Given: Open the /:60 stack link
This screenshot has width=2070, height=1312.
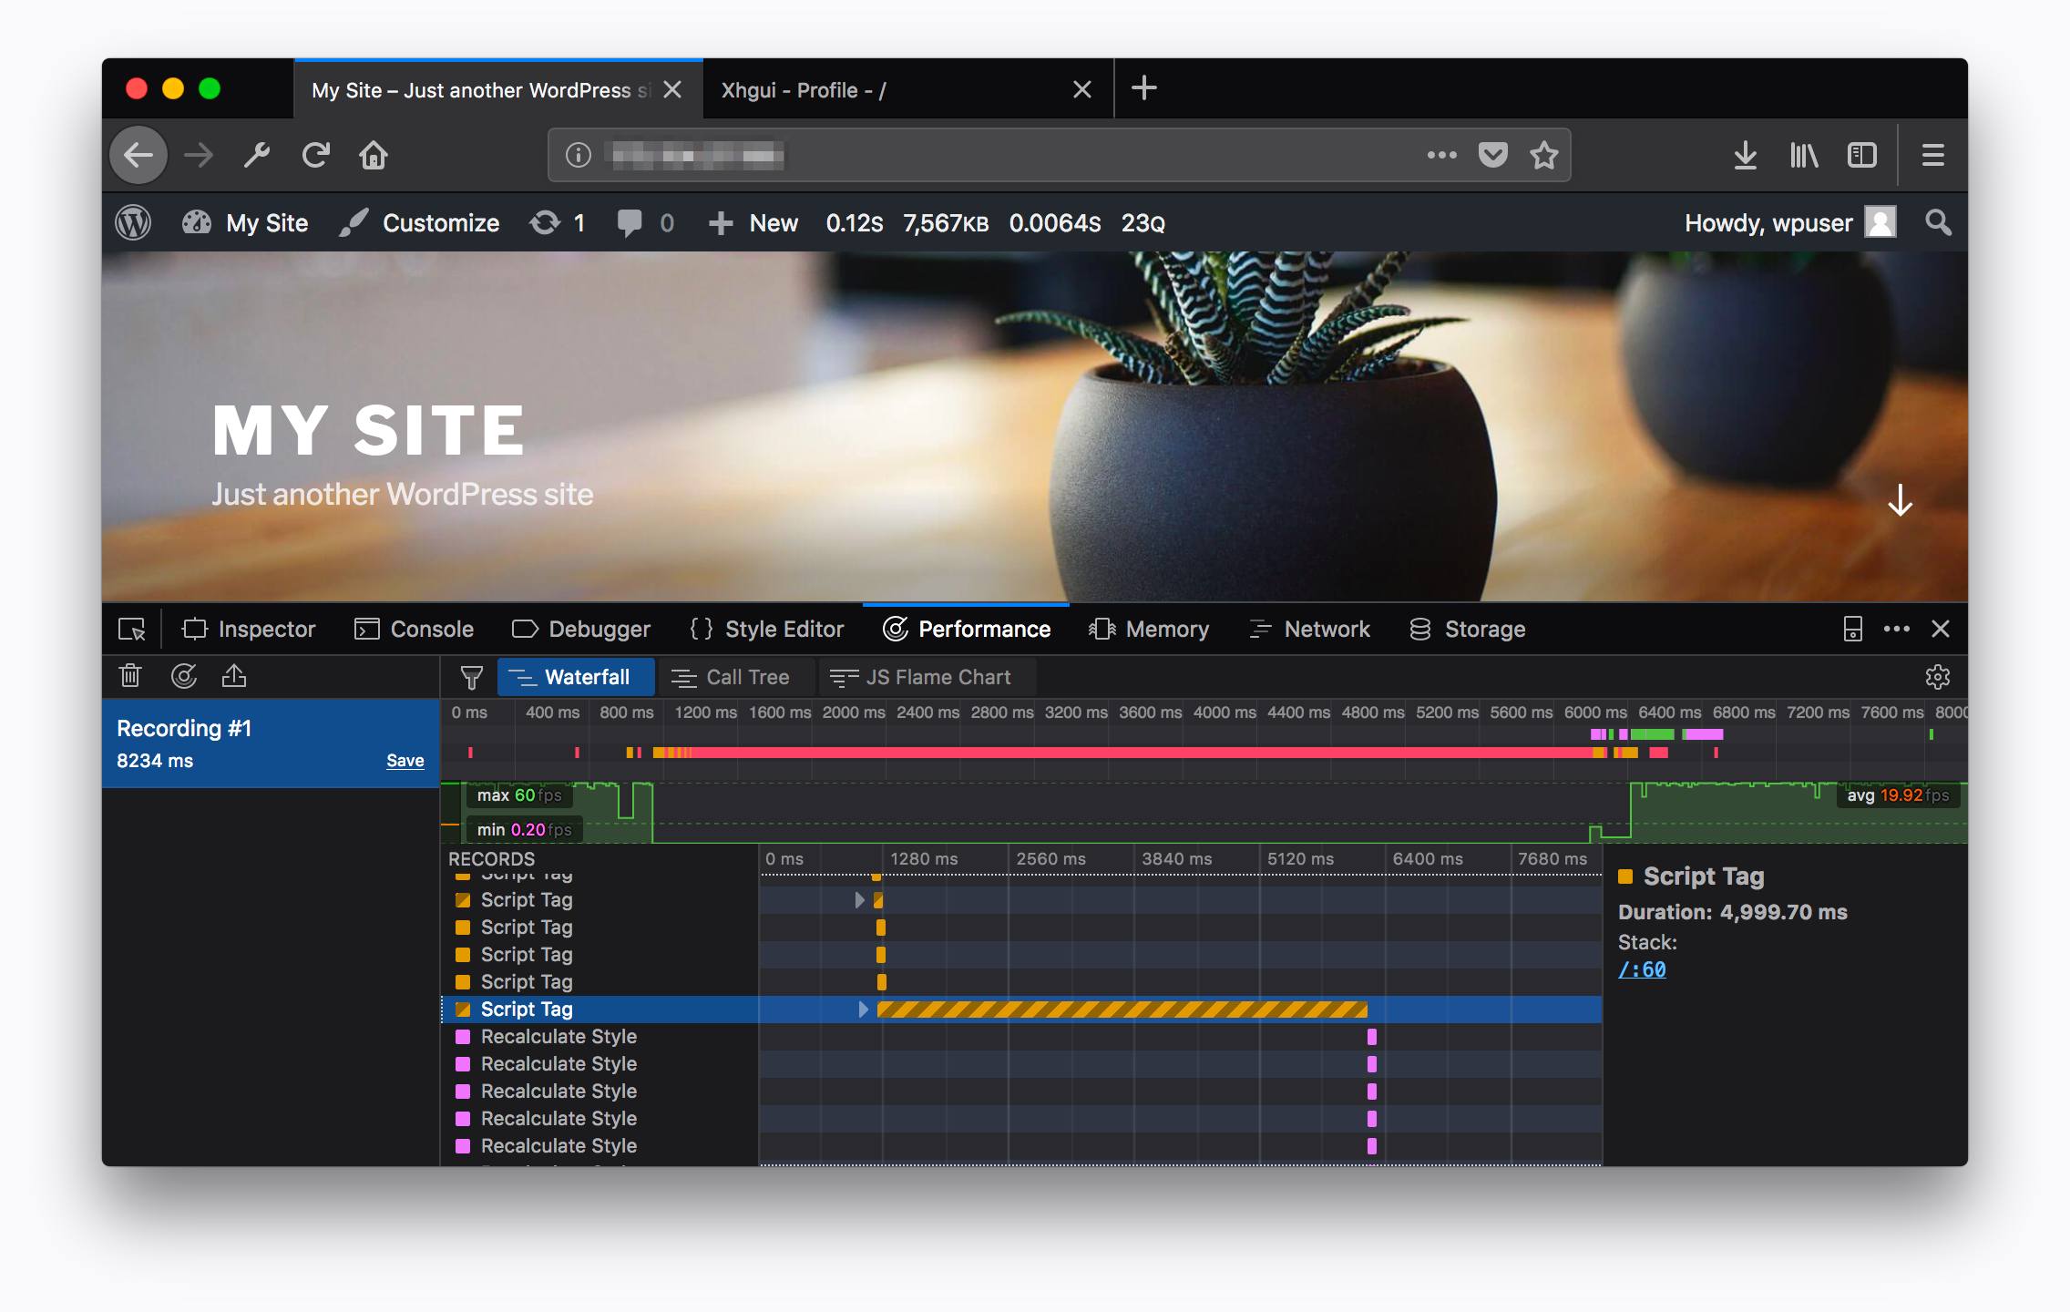Looking at the screenshot, I should (1643, 969).
